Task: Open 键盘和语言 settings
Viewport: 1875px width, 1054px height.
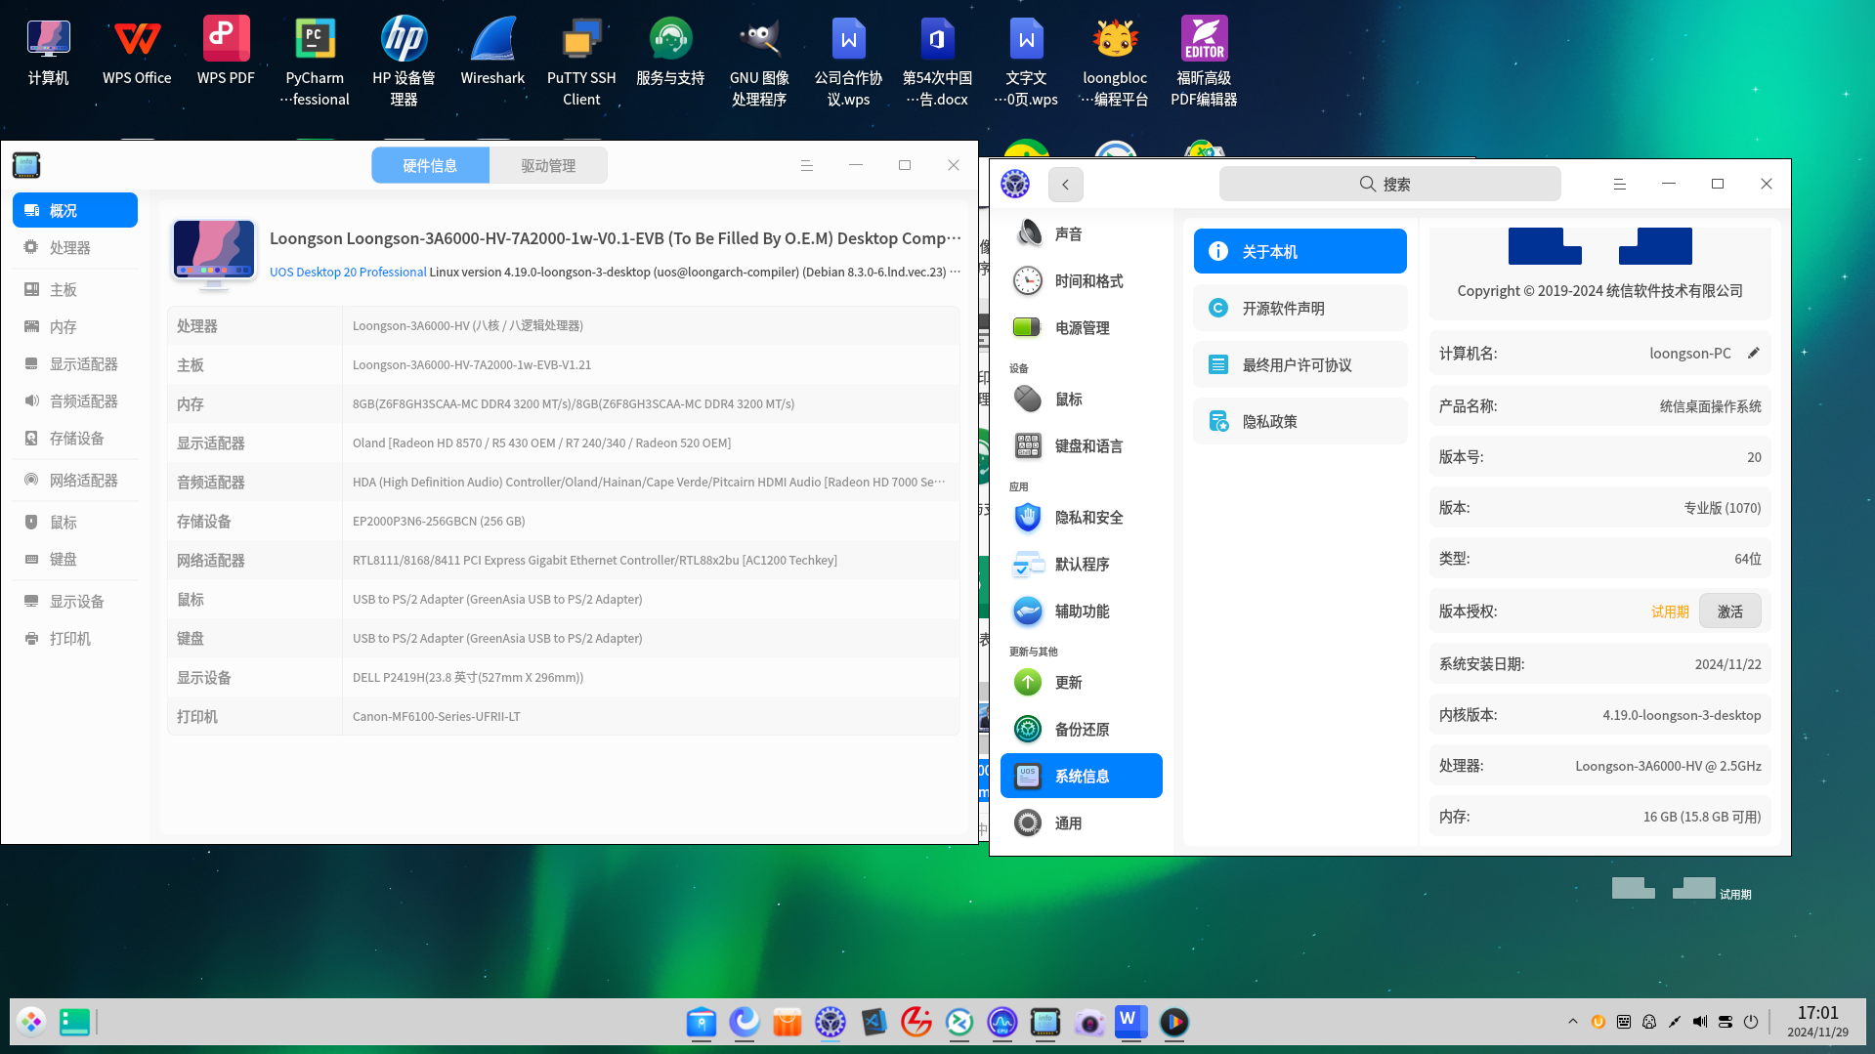Action: click(x=1082, y=445)
